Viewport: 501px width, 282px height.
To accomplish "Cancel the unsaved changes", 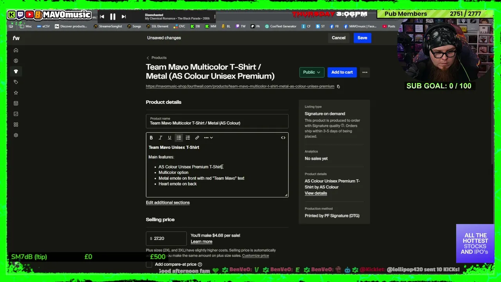I will click(339, 38).
